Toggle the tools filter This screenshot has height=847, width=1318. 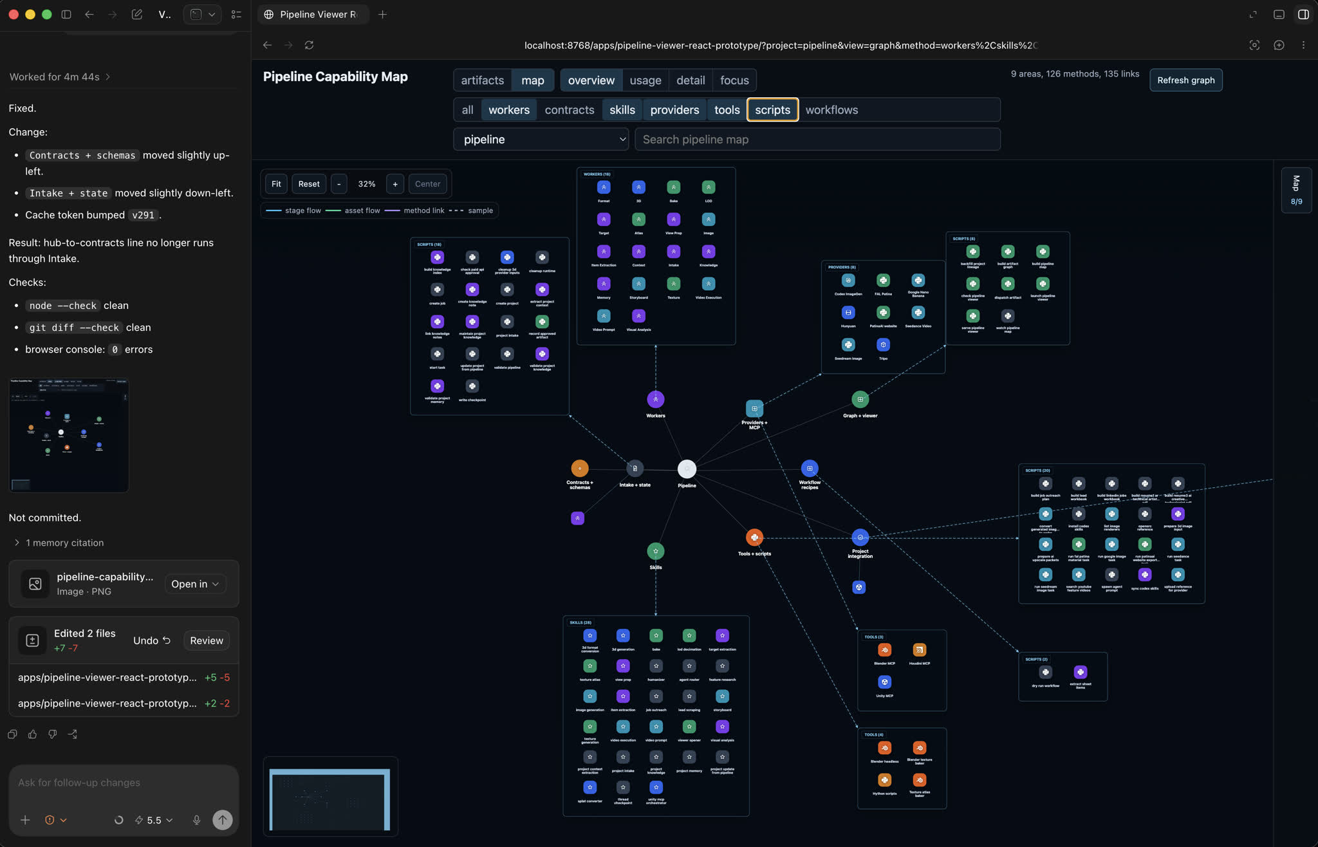(x=727, y=110)
